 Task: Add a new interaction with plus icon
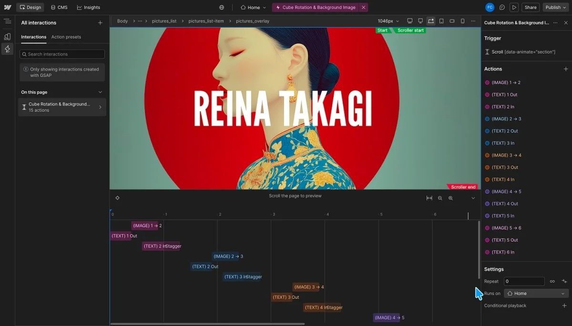pos(100,22)
